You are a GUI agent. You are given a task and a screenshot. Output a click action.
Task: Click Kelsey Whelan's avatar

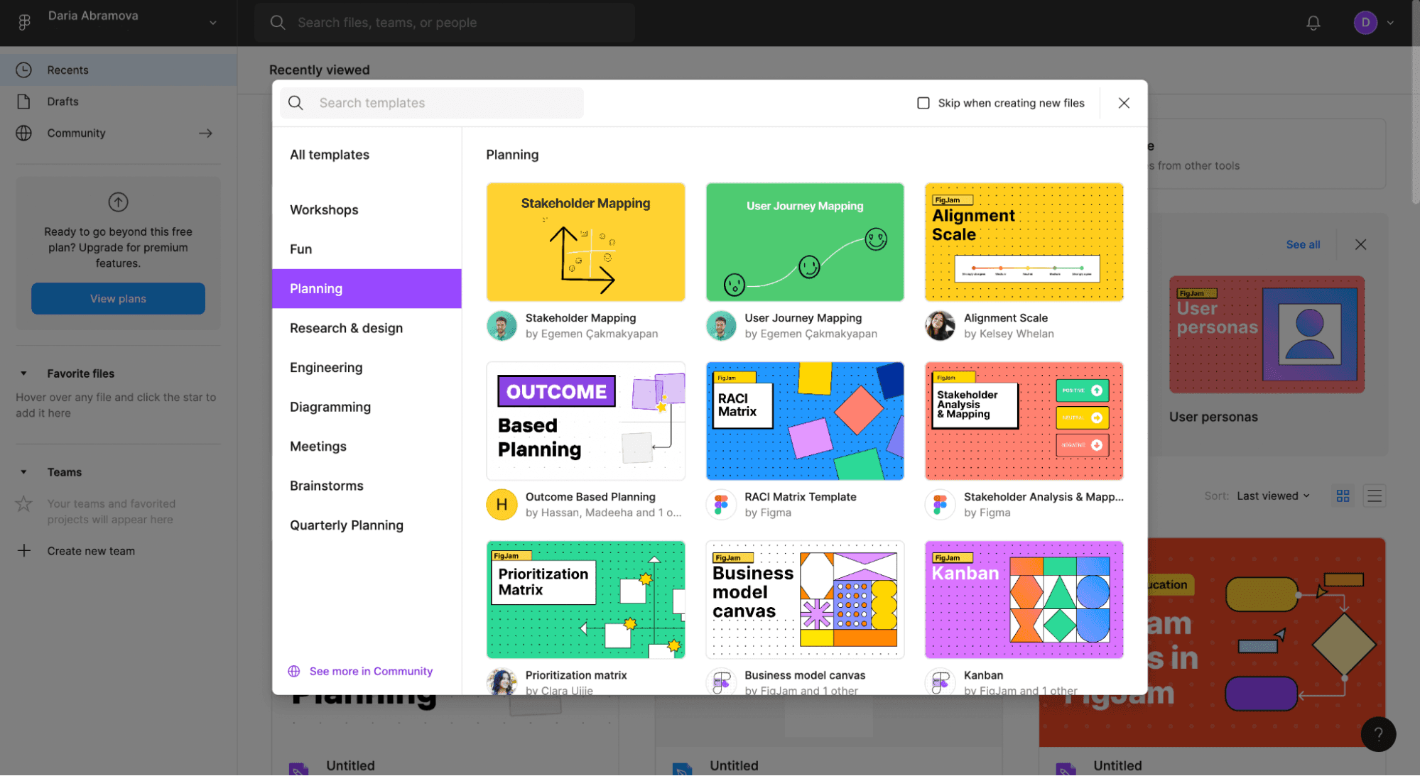(x=940, y=326)
